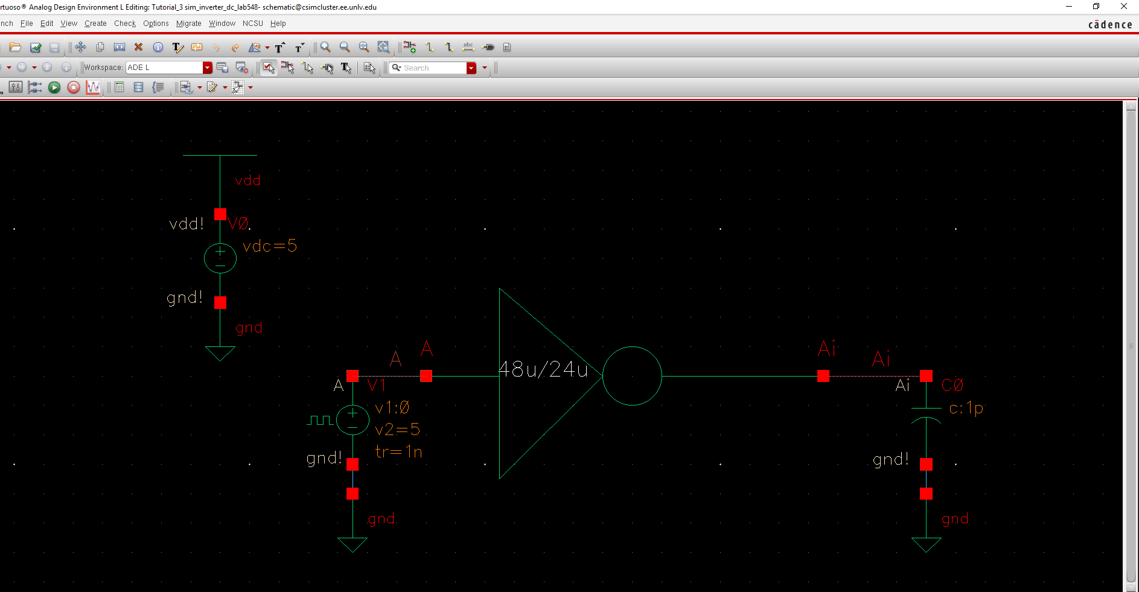
Task: Click the Create Instance icon
Action: [410, 47]
